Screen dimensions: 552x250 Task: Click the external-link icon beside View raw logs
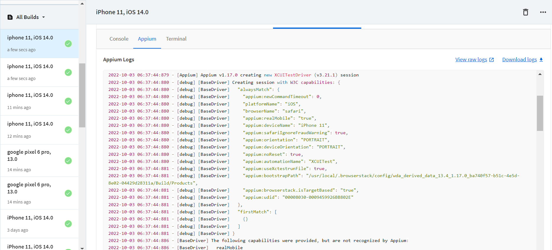tap(492, 60)
